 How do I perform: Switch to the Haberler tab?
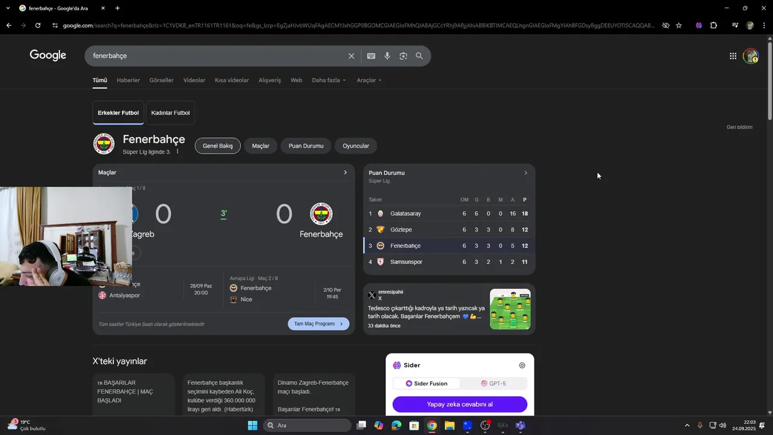pos(128,80)
